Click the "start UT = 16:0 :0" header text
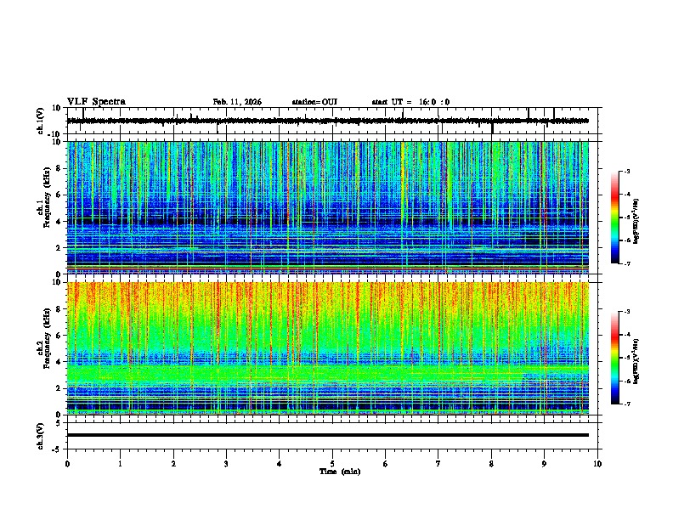 [x=410, y=102]
